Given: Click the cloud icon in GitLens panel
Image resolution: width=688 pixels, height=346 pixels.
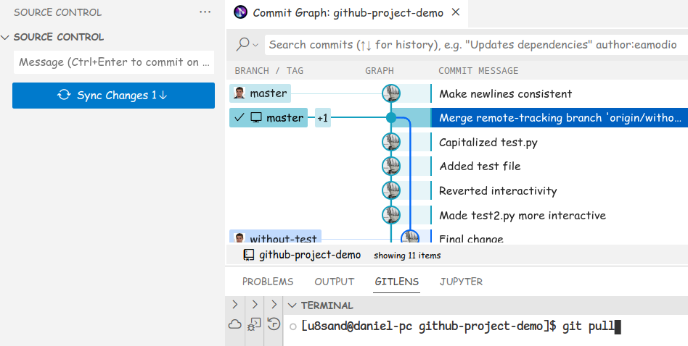Looking at the screenshot, I should [234, 325].
